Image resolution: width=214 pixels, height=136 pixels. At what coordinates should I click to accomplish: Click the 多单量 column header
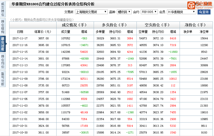(x=100, y=32)
